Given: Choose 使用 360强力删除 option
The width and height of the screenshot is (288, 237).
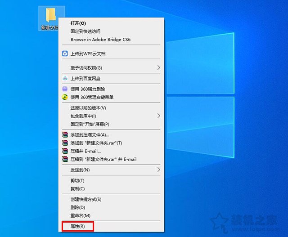Looking at the screenshot, I should pyautogui.click(x=111, y=89).
